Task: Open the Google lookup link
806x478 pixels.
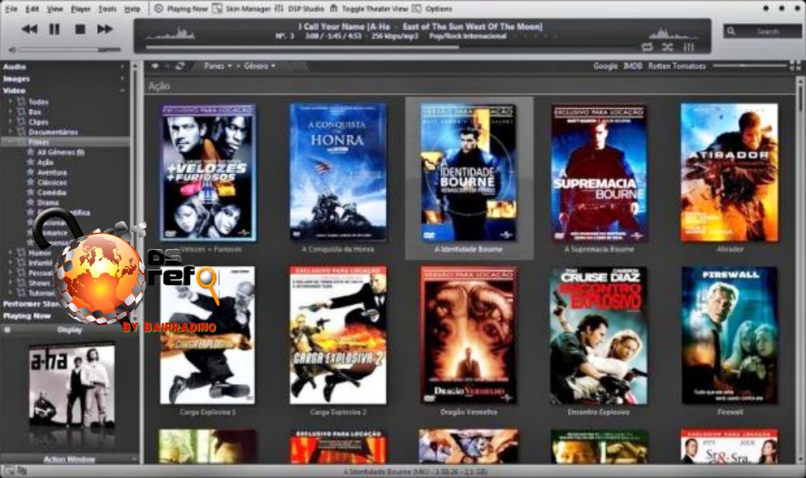Action: pos(605,66)
